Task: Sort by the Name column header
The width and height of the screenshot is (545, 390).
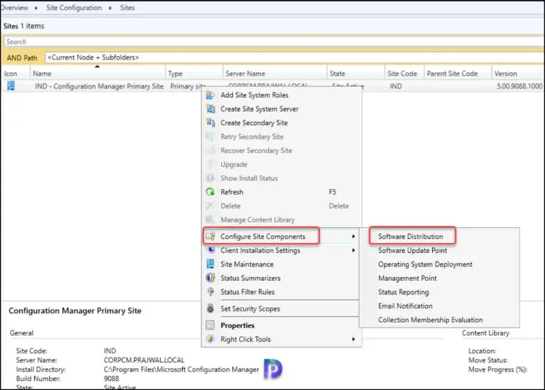Action: tap(98, 73)
